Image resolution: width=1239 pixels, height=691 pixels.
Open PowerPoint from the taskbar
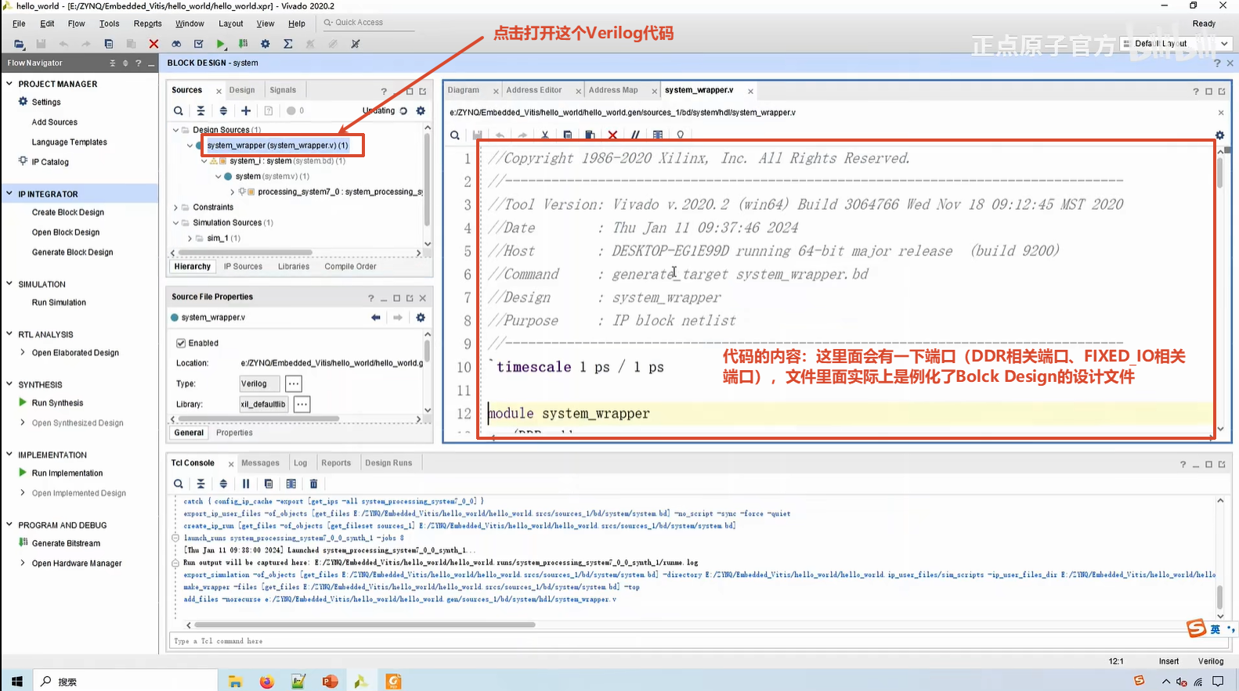pyautogui.click(x=330, y=682)
